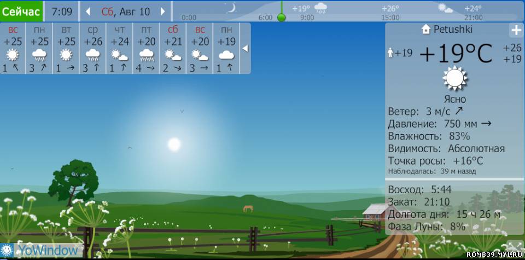Click the 15:00 mark on the timeline
Image resolution: width=525 pixels, height=260 pixels.
390,18
